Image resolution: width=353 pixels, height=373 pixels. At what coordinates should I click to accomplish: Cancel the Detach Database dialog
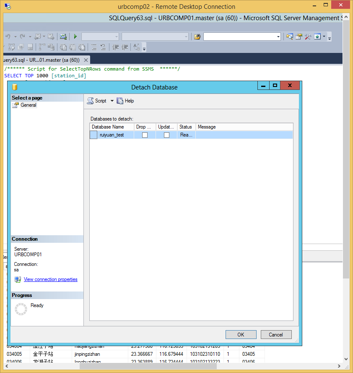pyautogui.click(x=276, y=335)
